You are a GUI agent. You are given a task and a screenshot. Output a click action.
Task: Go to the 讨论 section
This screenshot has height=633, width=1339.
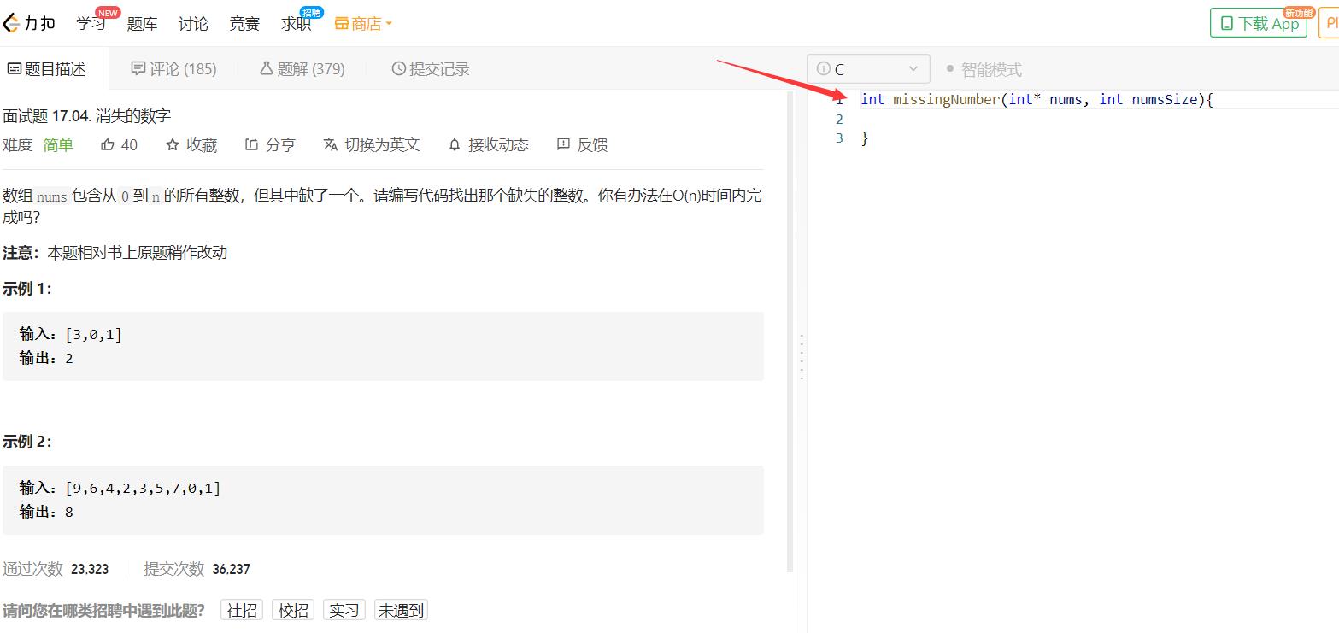click(193, 24)
